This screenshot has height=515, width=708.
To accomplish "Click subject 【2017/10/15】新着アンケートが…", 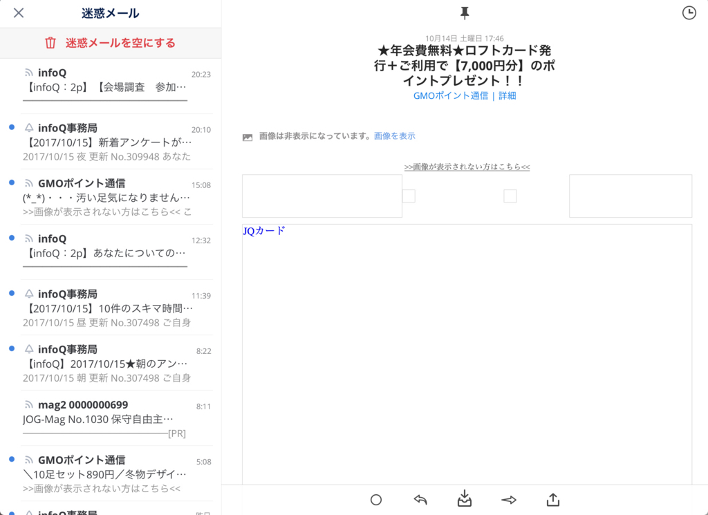I will (107, 142).
